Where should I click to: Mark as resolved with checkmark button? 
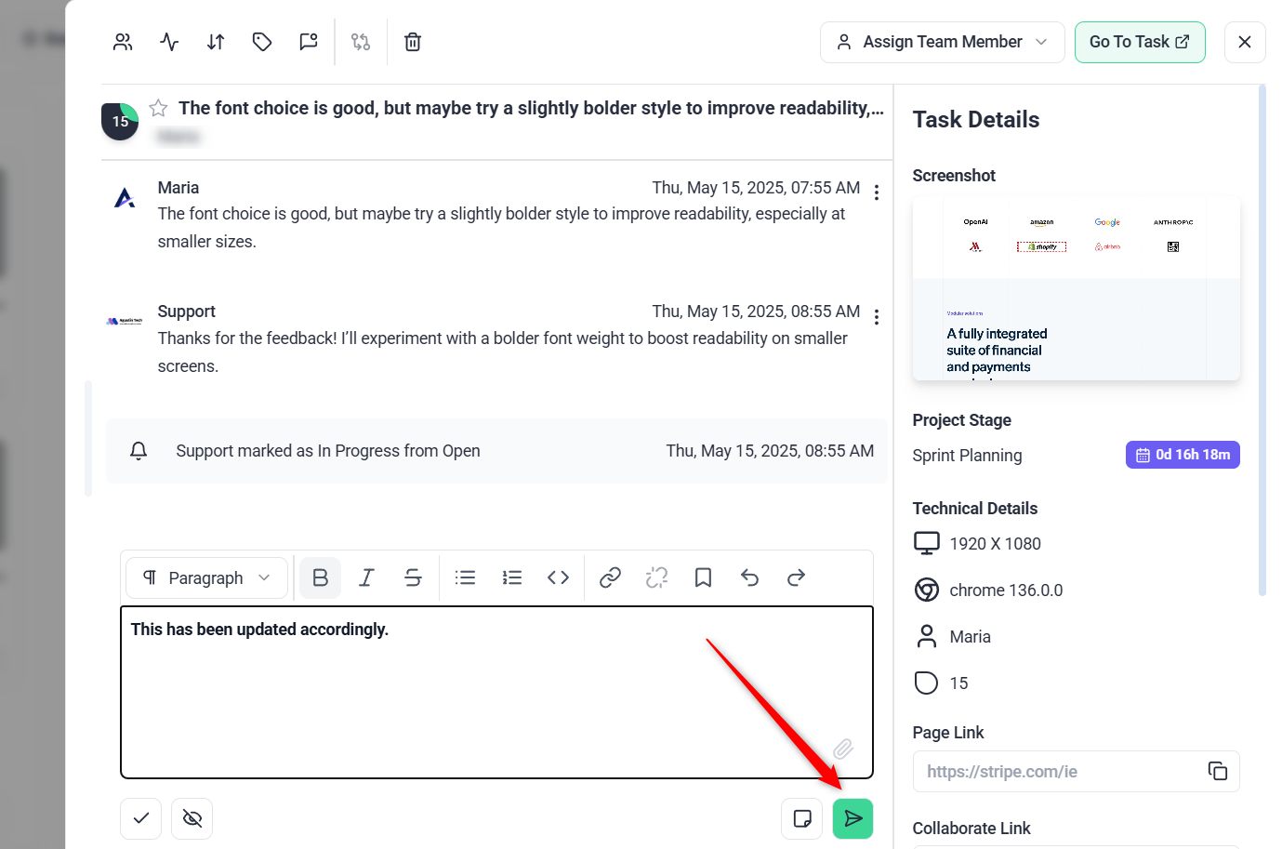point(141,818)
